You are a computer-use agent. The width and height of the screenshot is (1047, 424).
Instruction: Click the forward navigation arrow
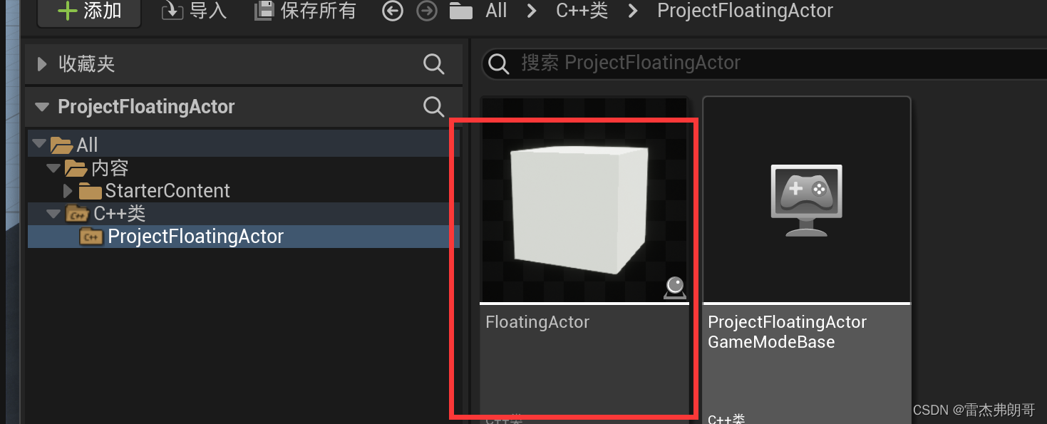click(x=426, y=11)
